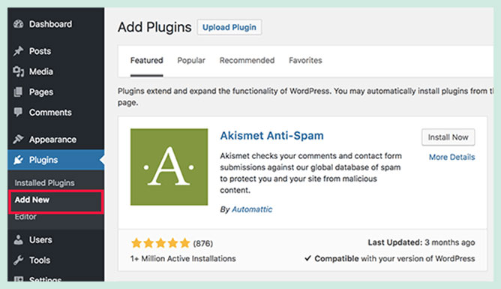
Task: Switch to the Favorites tab
Action: (305, 60)
